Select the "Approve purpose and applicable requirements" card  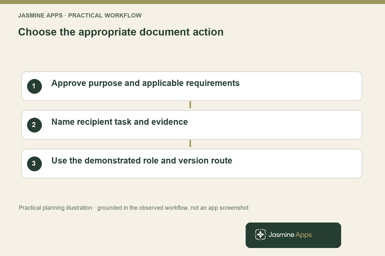(192, 86)
